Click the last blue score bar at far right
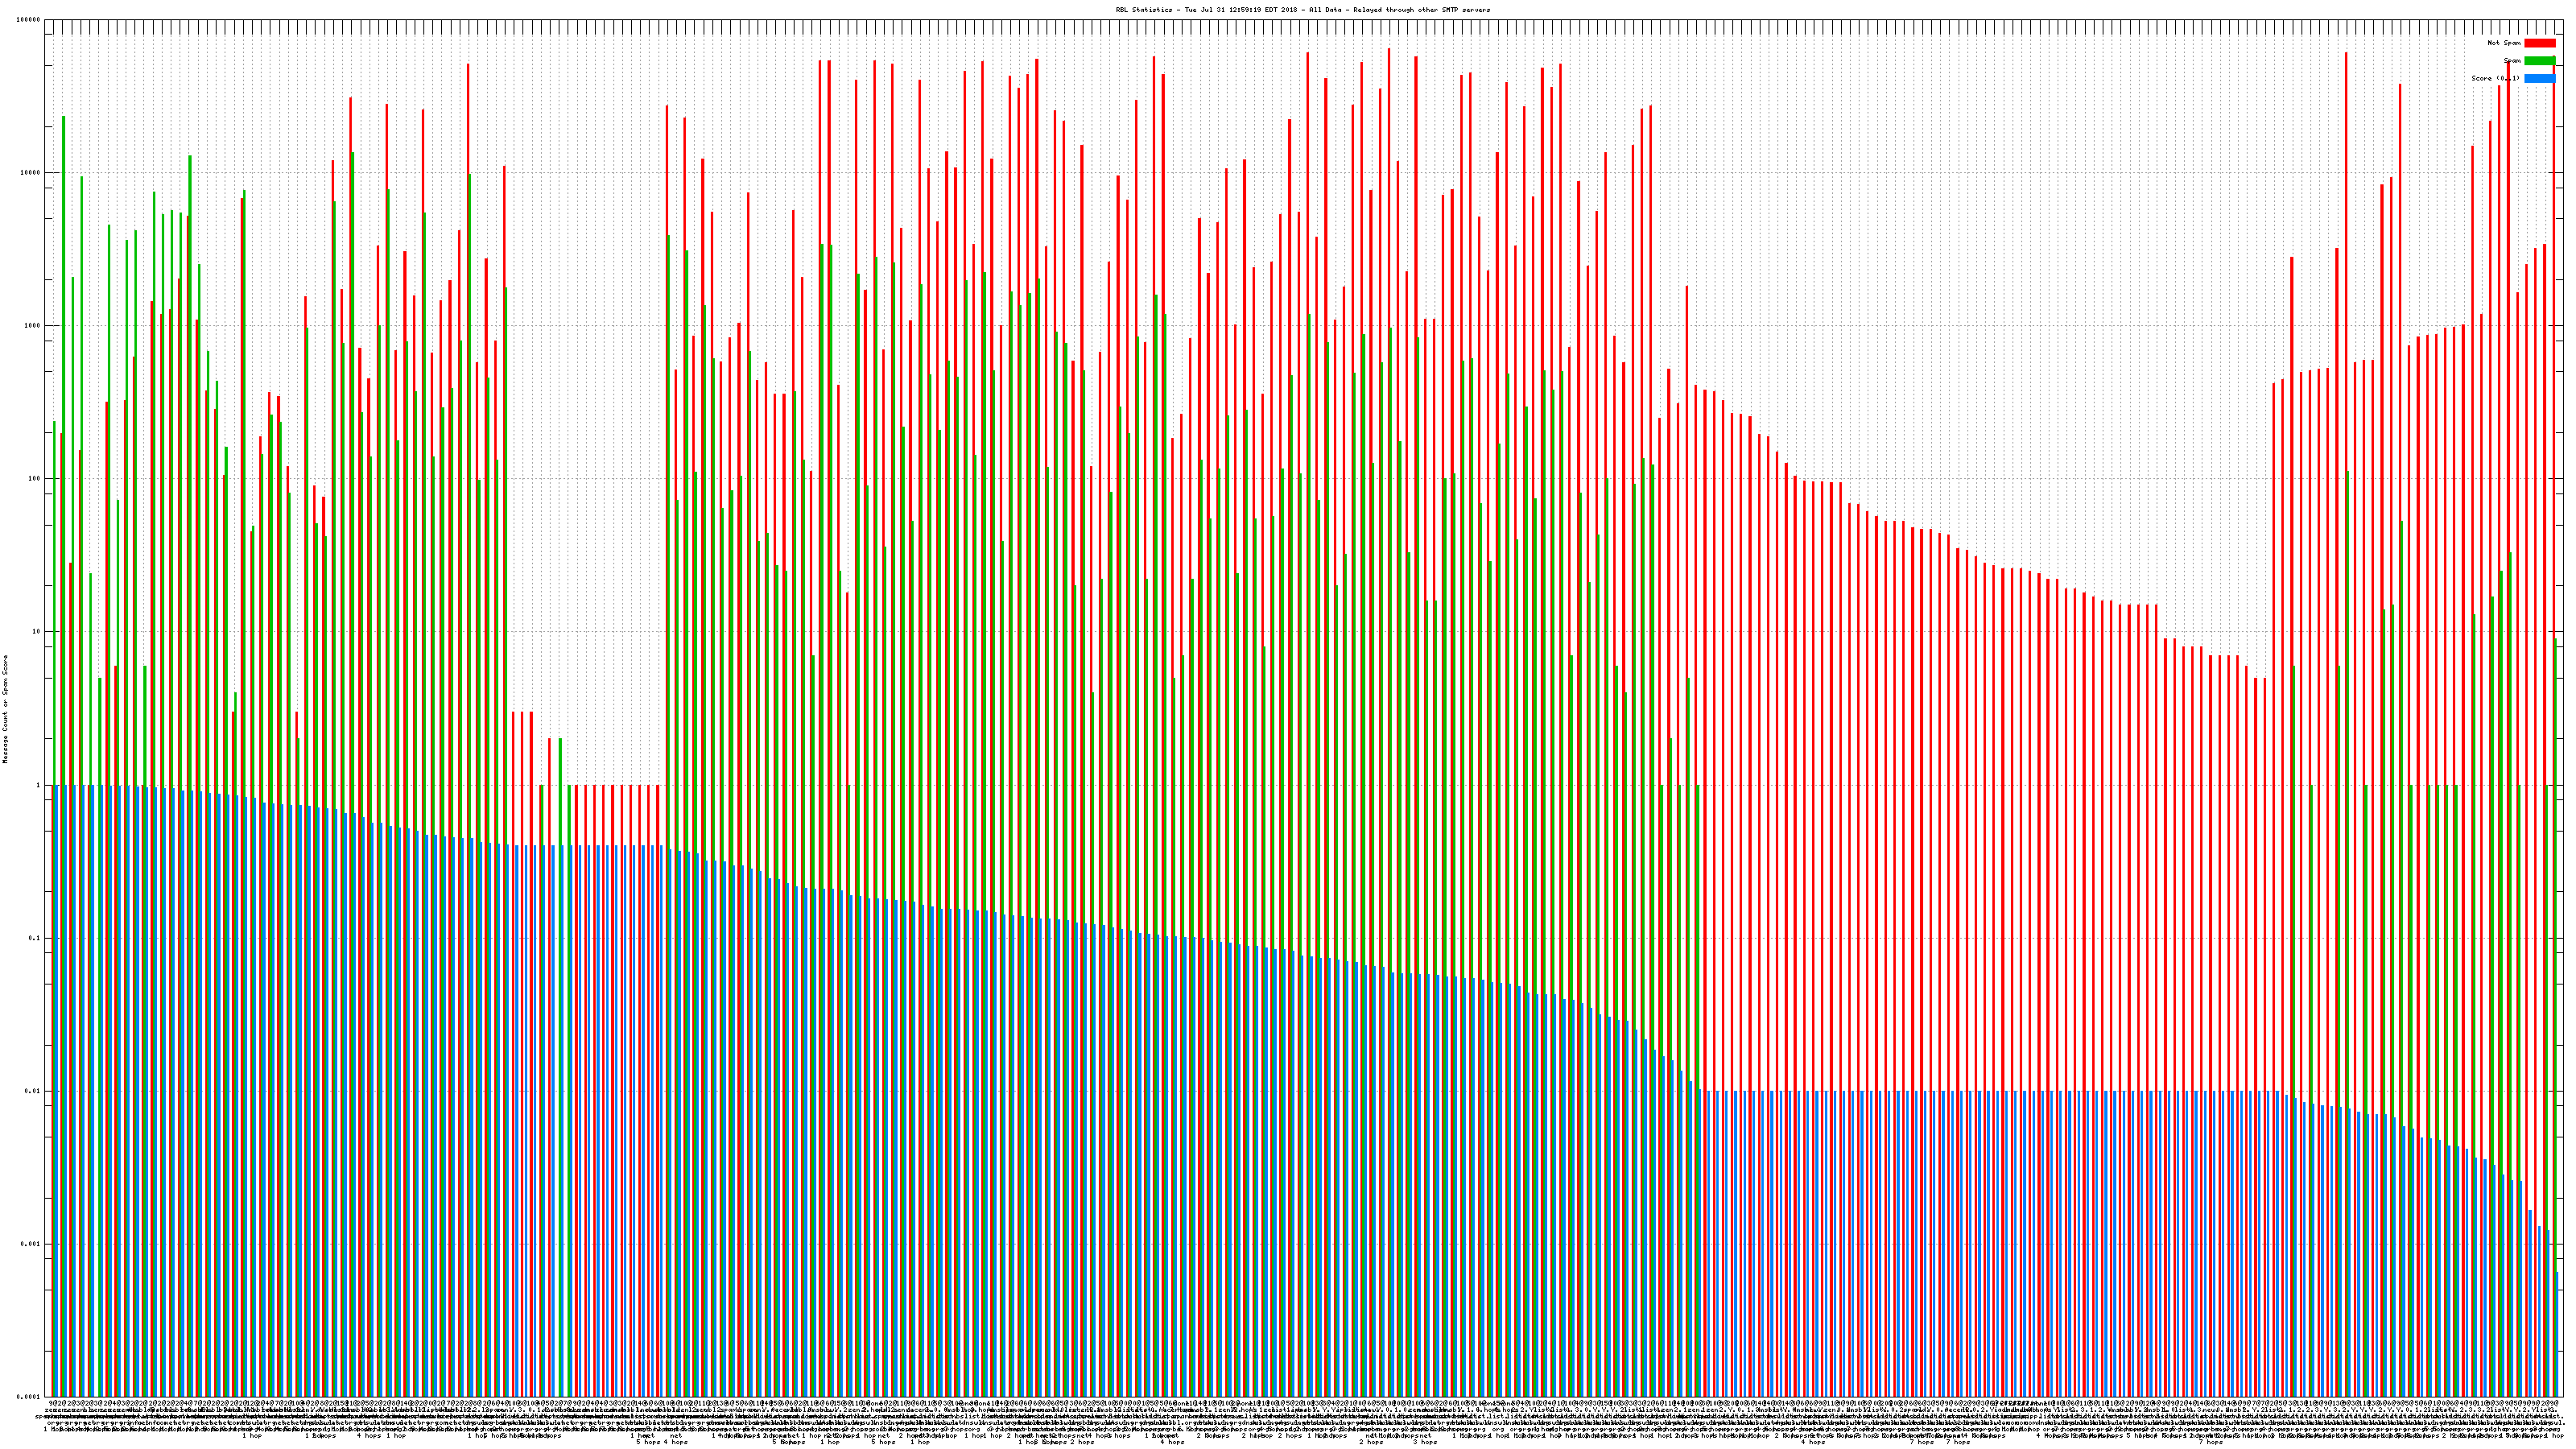Viewport: 2576px width, 1449px height. (2558, 1335)
